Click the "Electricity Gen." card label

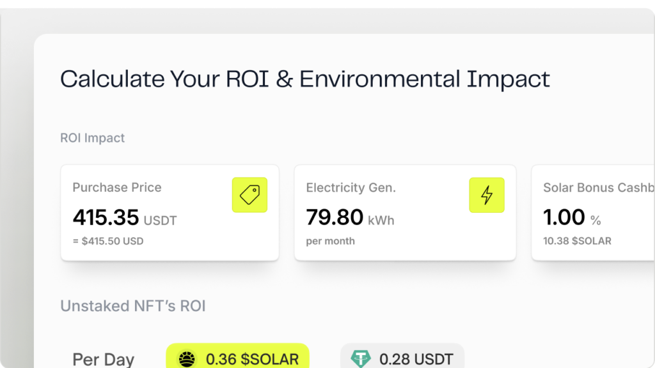click(x=351, y=188)
